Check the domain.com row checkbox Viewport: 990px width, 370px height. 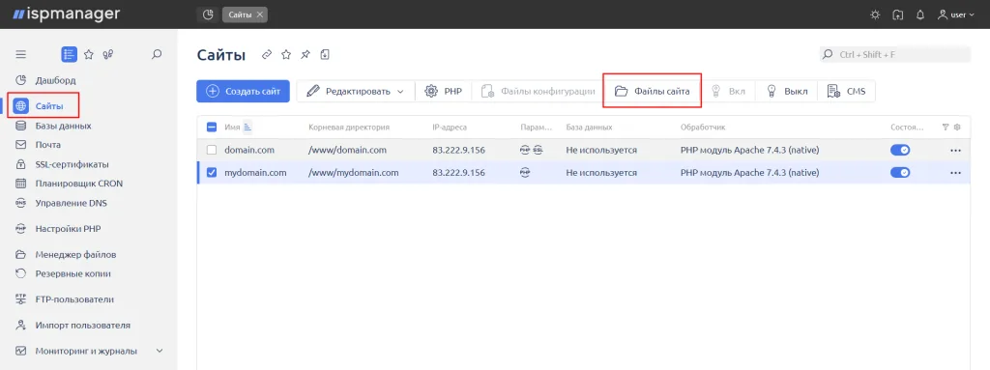click(x=212, y=151)
